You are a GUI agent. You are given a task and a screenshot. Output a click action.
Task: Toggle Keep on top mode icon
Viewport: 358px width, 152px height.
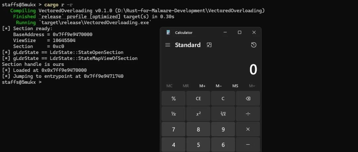tap(209, 45)
